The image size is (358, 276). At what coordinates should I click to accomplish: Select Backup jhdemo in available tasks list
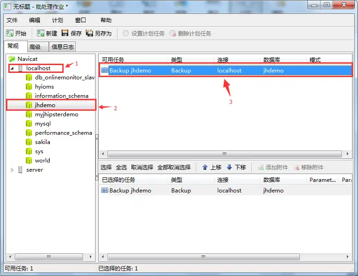[130, 71]
